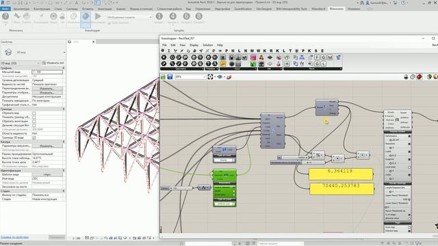The height and width of the screenshot is (246, 438).
Task: Click the red preview mode icon at canvas toolbar right
Action: (420, 77)
